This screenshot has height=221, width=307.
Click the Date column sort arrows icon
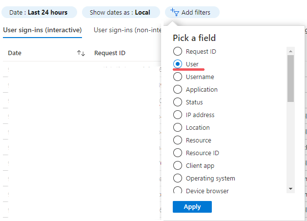(81, 53)
